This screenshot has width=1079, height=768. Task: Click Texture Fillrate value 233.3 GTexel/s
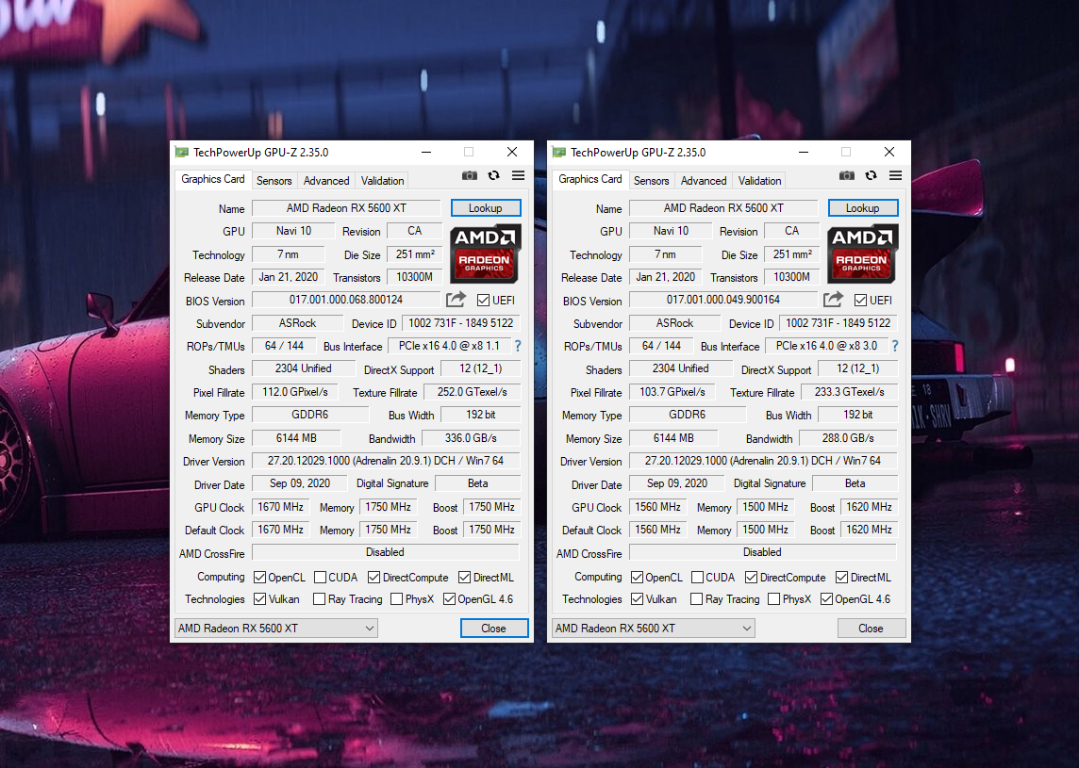[x=849, y=392]
